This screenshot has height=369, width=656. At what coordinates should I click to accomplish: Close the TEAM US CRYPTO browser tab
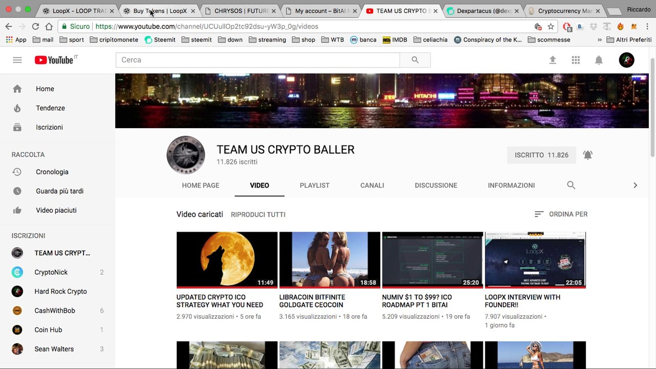click(435, 11)
